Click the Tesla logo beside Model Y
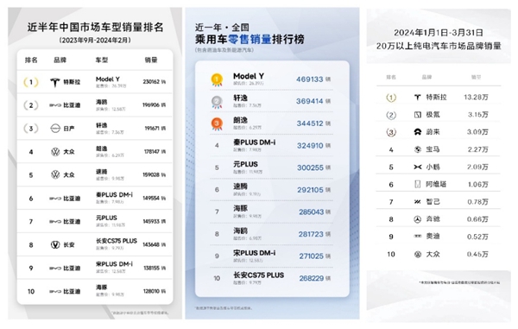The image size is (518, 329). point(55,82)
